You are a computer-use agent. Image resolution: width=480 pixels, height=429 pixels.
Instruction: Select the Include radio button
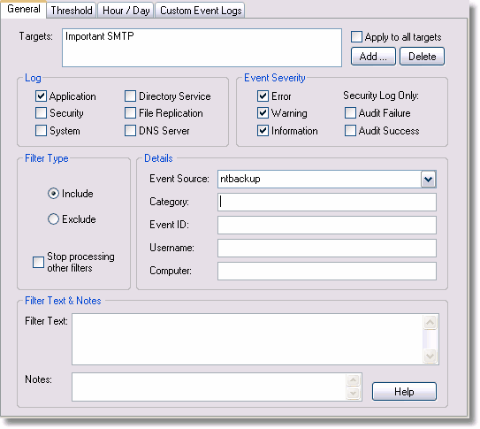(x=53, y=194)
